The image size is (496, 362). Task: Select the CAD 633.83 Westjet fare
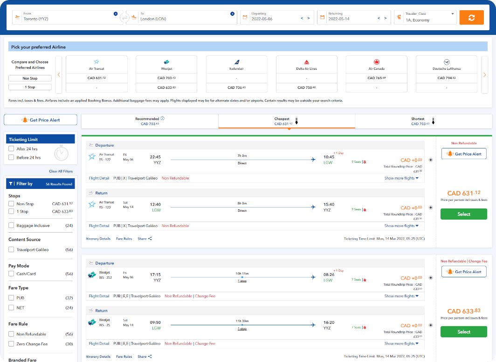464,332
